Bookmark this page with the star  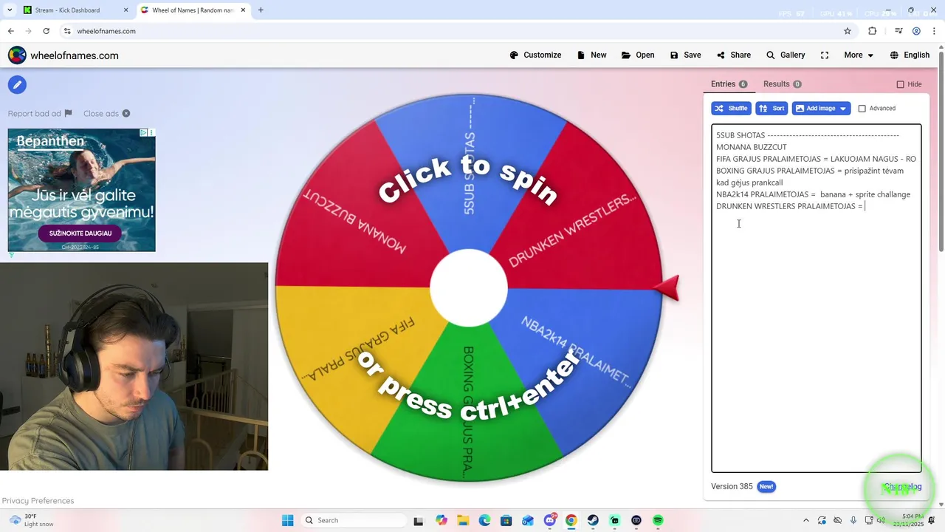(848, 31)
